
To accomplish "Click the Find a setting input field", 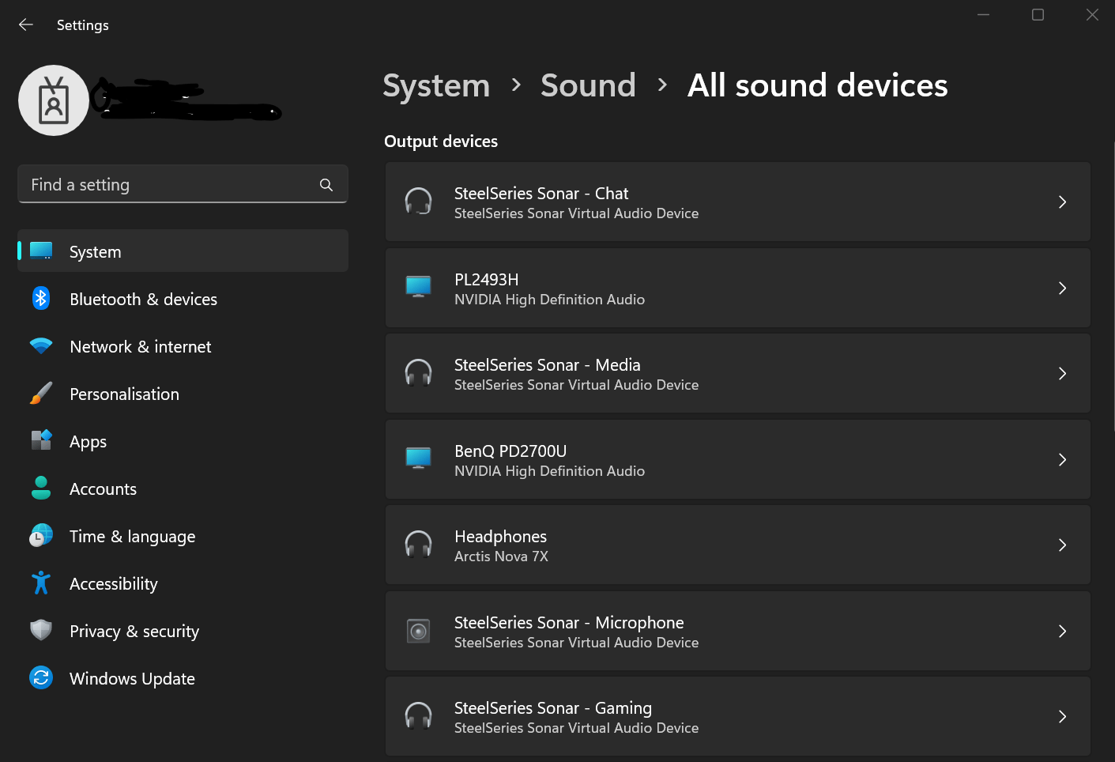I will pyautogui.click(x=158, y=184).
